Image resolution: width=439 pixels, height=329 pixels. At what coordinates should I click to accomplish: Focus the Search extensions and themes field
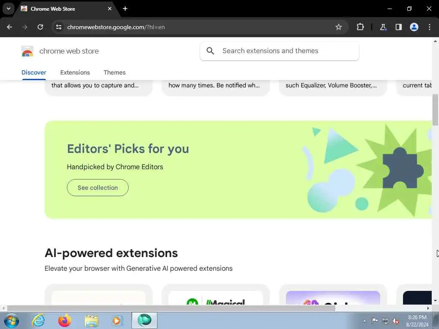(x=280, y=51)
